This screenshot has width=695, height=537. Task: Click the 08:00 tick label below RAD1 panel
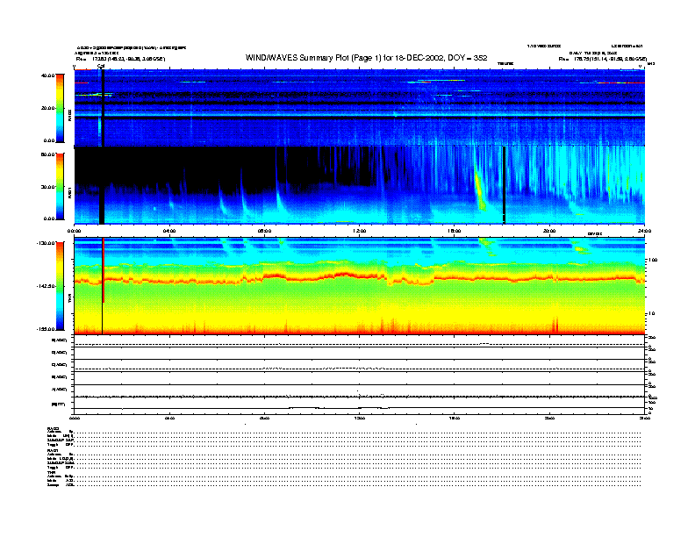coord(264,231)
